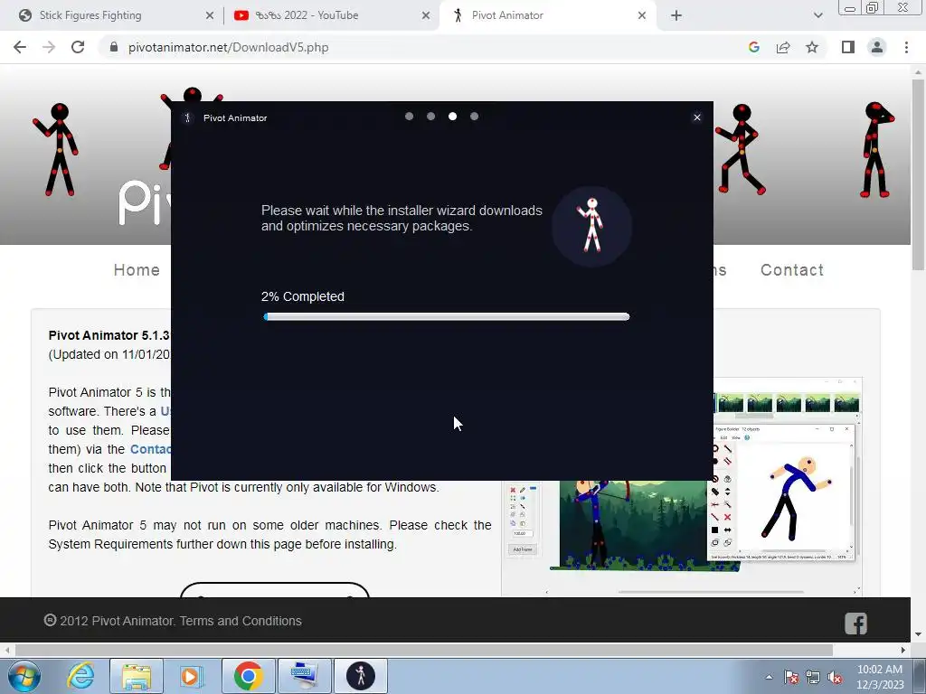Click the stick figure icon in installer
The image size is (926, 694).
tap(591, 226)
